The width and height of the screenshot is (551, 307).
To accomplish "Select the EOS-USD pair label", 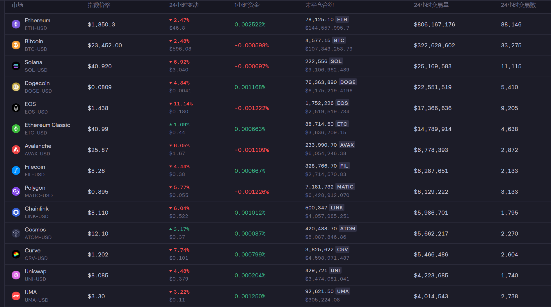I will (36, 112).
